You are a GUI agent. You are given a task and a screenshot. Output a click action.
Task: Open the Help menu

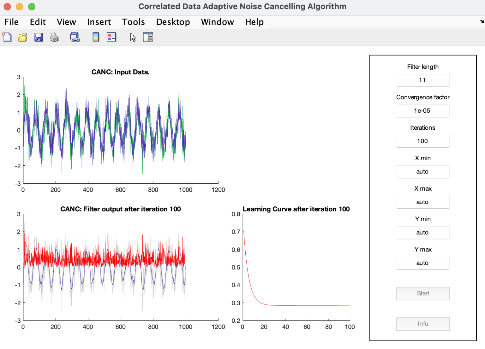click(254, 22)
